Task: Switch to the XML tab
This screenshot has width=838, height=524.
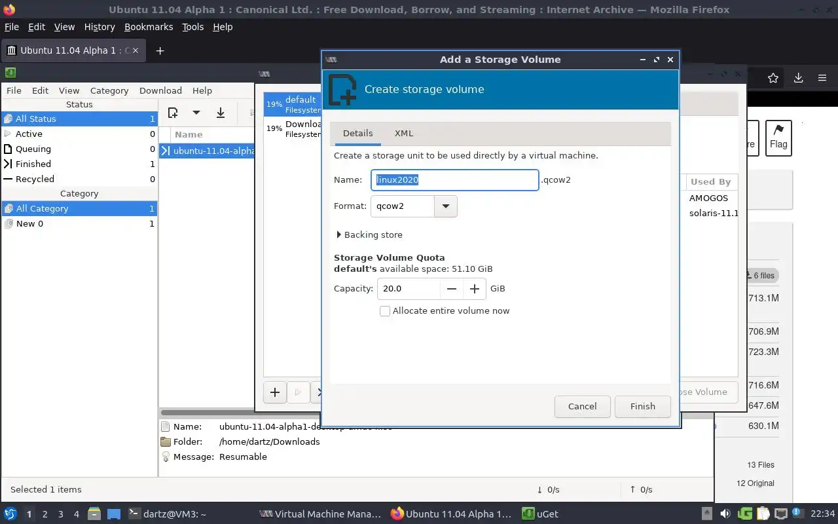Action: (x=404, y=133)
